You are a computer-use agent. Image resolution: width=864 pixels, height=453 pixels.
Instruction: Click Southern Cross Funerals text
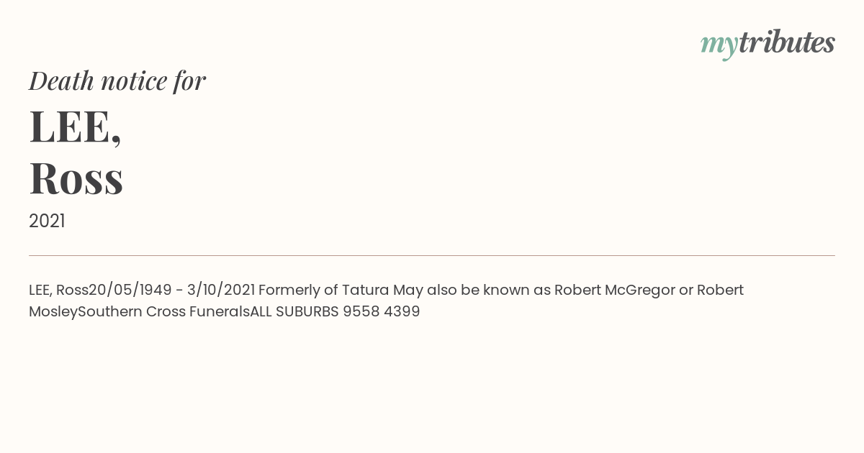[x=163, y=311]
